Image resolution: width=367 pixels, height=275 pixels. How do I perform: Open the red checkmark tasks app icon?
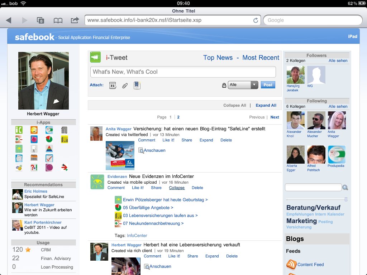click(x=49, y=158)
